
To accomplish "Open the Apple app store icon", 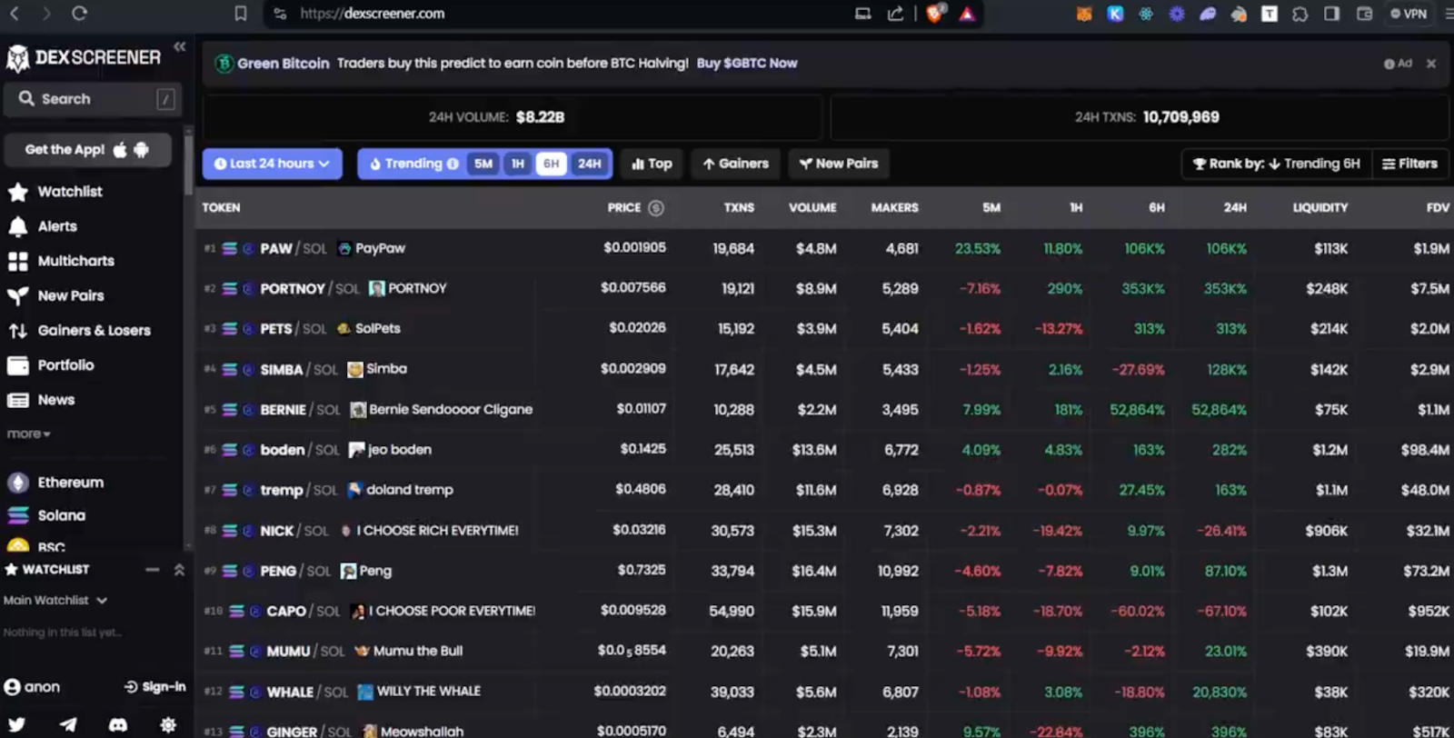I will coord(120,150).
